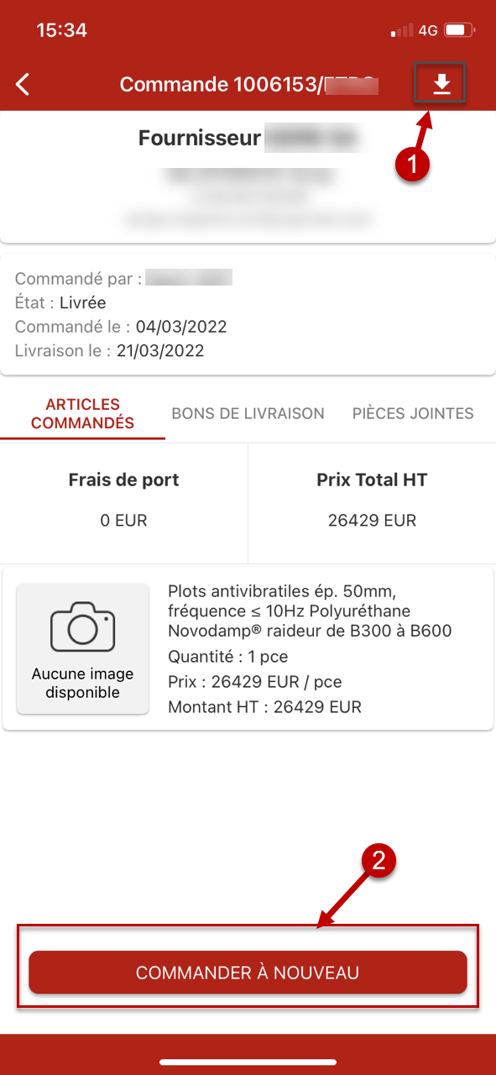Tap the battery indicator in status bar
The image size is (496, 1075).
pyautogui.click(x=459, y=31)
